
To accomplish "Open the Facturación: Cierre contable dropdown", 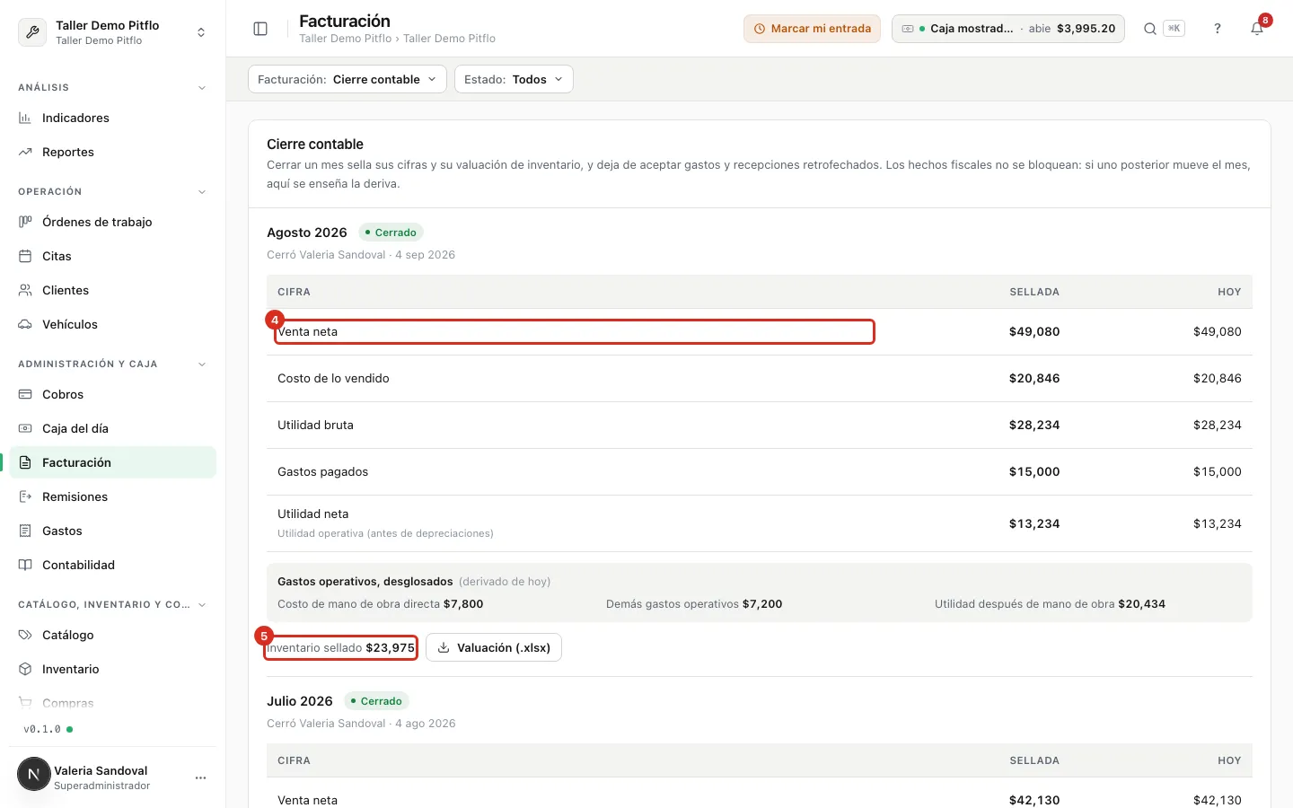I will [x=347, y=79].
